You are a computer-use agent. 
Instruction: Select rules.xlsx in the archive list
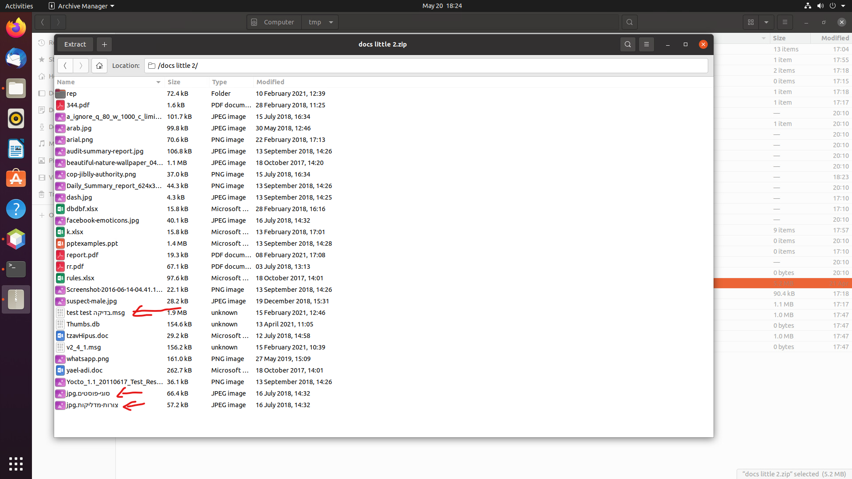[x=80, y=278]
